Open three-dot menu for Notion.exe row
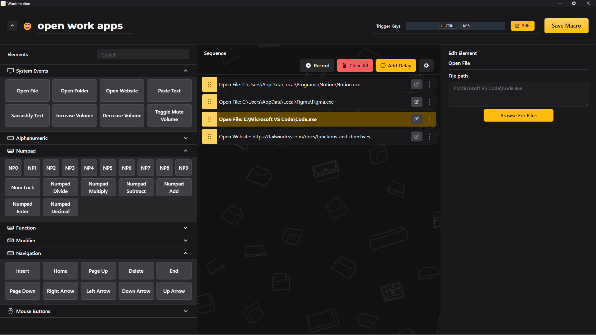Viewport: 596px width, 335px height. 429,84
